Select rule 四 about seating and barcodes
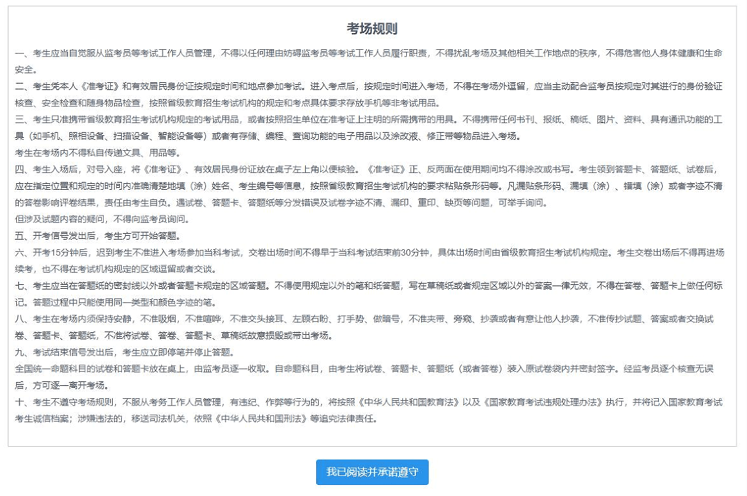 (x=369, y=186)
